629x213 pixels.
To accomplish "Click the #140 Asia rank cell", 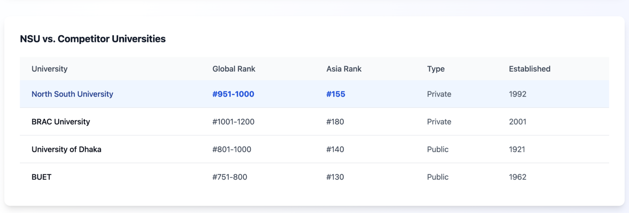I will 335,149.
